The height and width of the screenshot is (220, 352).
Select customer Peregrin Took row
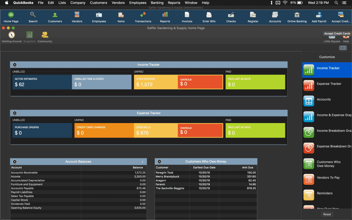pos(206,173)
